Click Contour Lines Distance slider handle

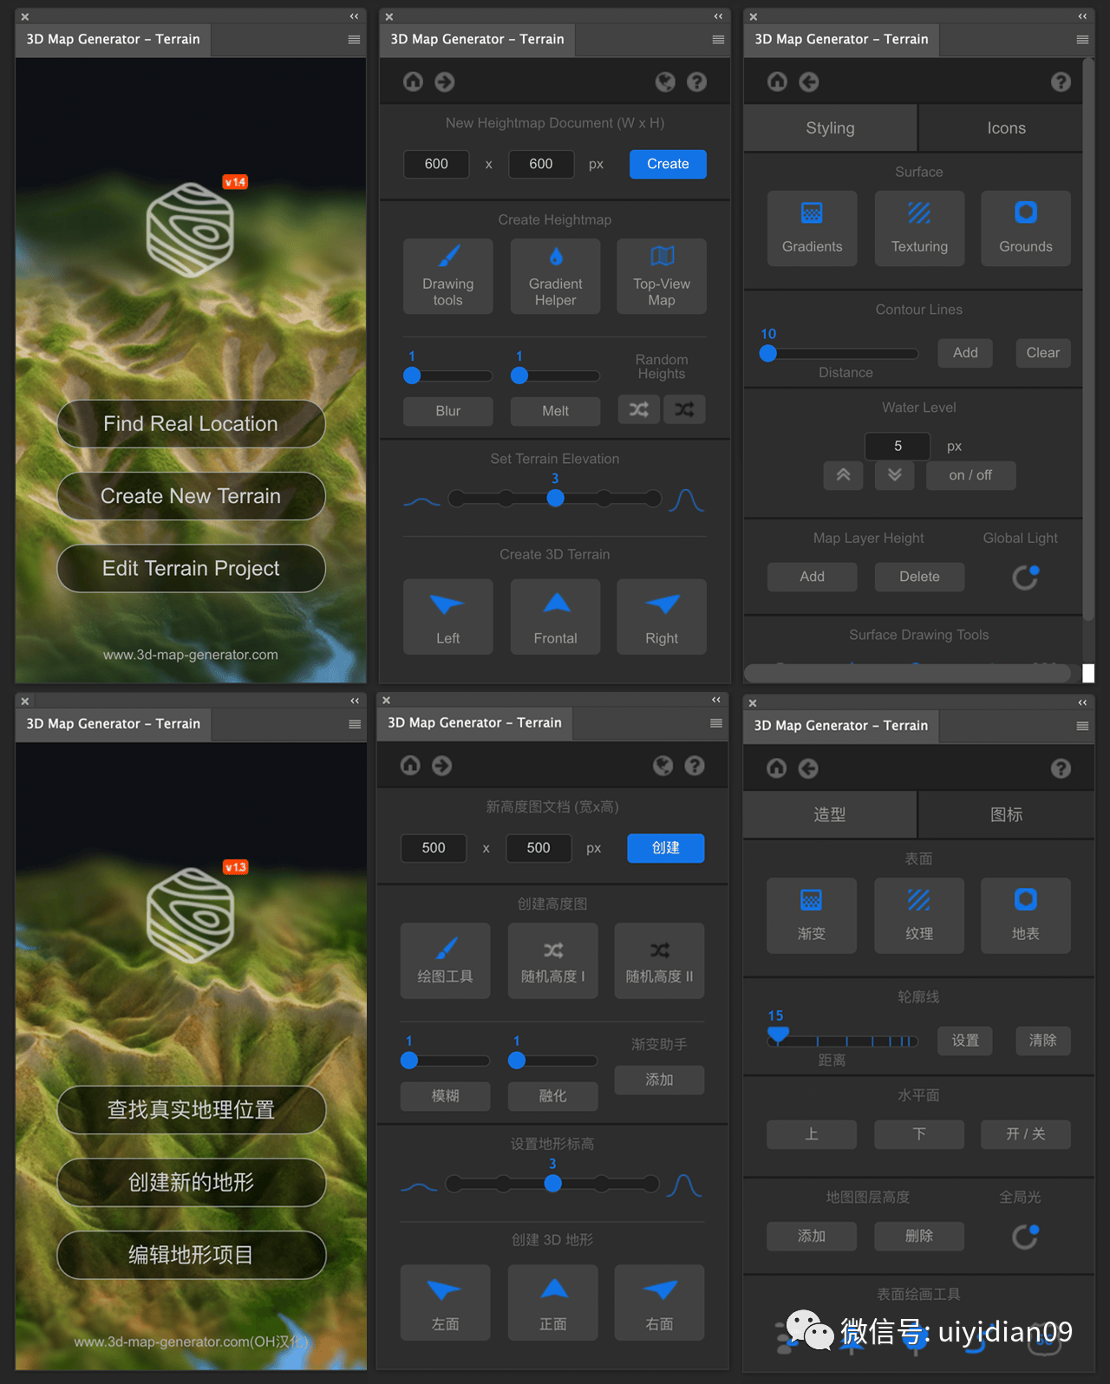pyautogui.click(x=768, y=353)
